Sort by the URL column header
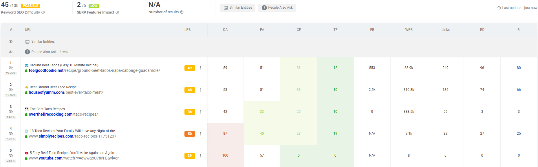The height and width of the screenshot is (167, 538). coord(28,30)
